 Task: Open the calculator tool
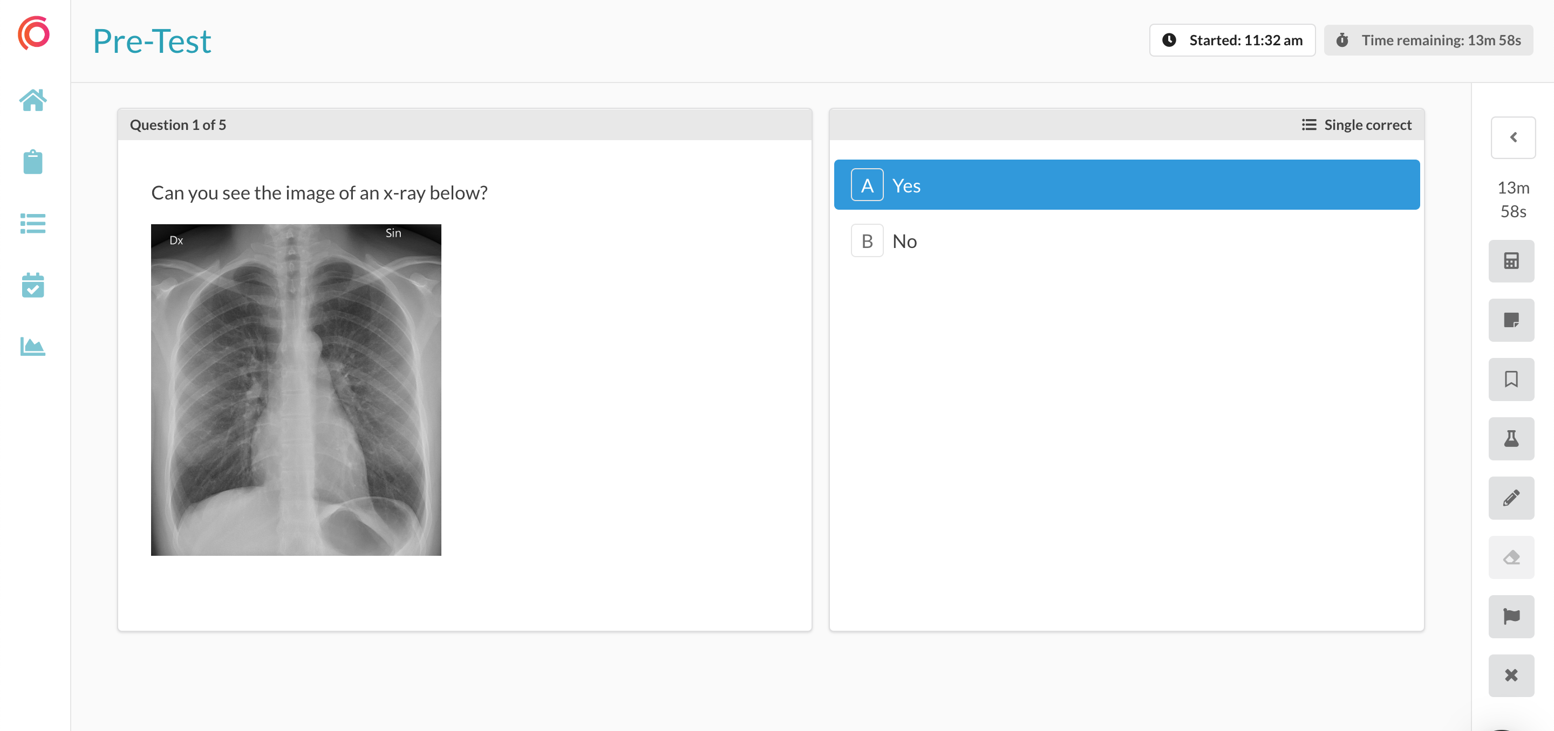1511,261
